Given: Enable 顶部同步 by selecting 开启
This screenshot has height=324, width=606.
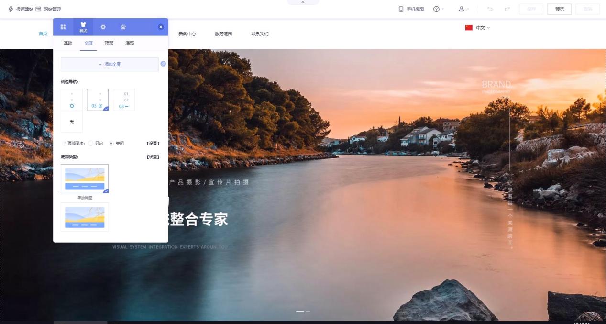Looking at the screenshot, I should click(91, 143).
